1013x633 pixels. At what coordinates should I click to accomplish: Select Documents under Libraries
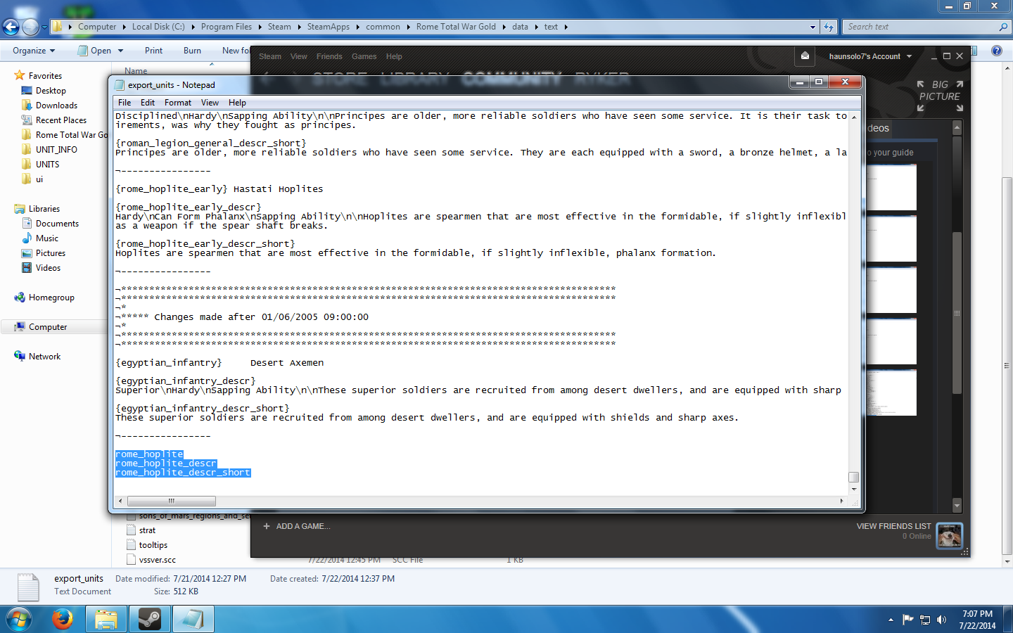[57, 224]
